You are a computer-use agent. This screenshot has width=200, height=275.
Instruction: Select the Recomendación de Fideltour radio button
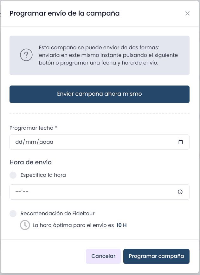(13, 213)
